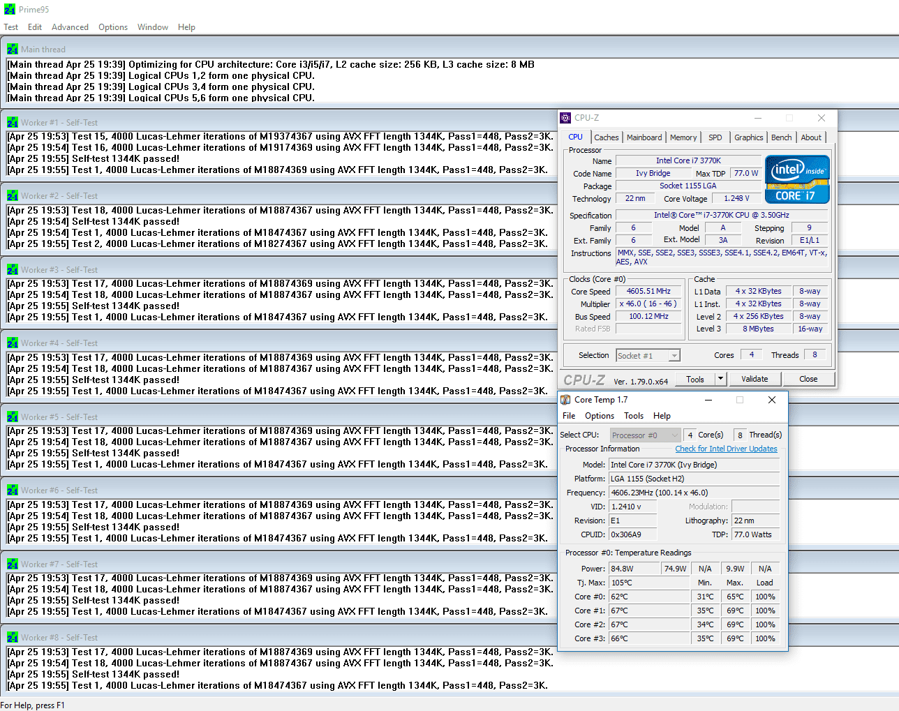Click Core #3 temperature 66°C reading
Screen dimensions: 899x711
click(x=649, y=639)
